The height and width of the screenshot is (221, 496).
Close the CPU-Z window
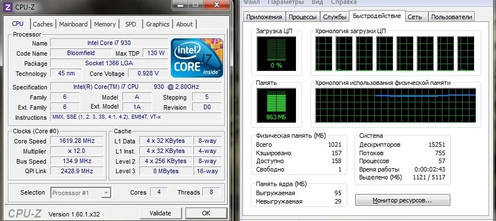(216, 4)
